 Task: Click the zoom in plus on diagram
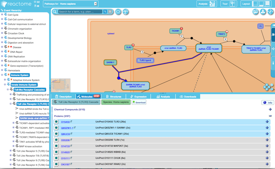(x=272, y=85)
